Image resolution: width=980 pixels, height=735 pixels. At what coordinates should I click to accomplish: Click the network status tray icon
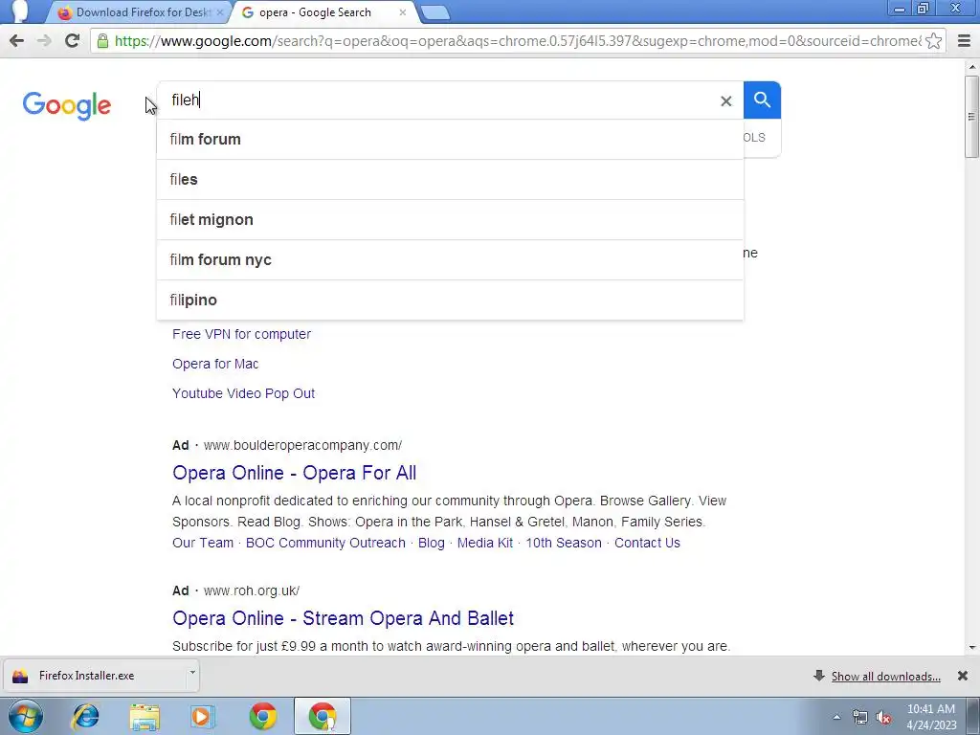click(x=860, y=718)
